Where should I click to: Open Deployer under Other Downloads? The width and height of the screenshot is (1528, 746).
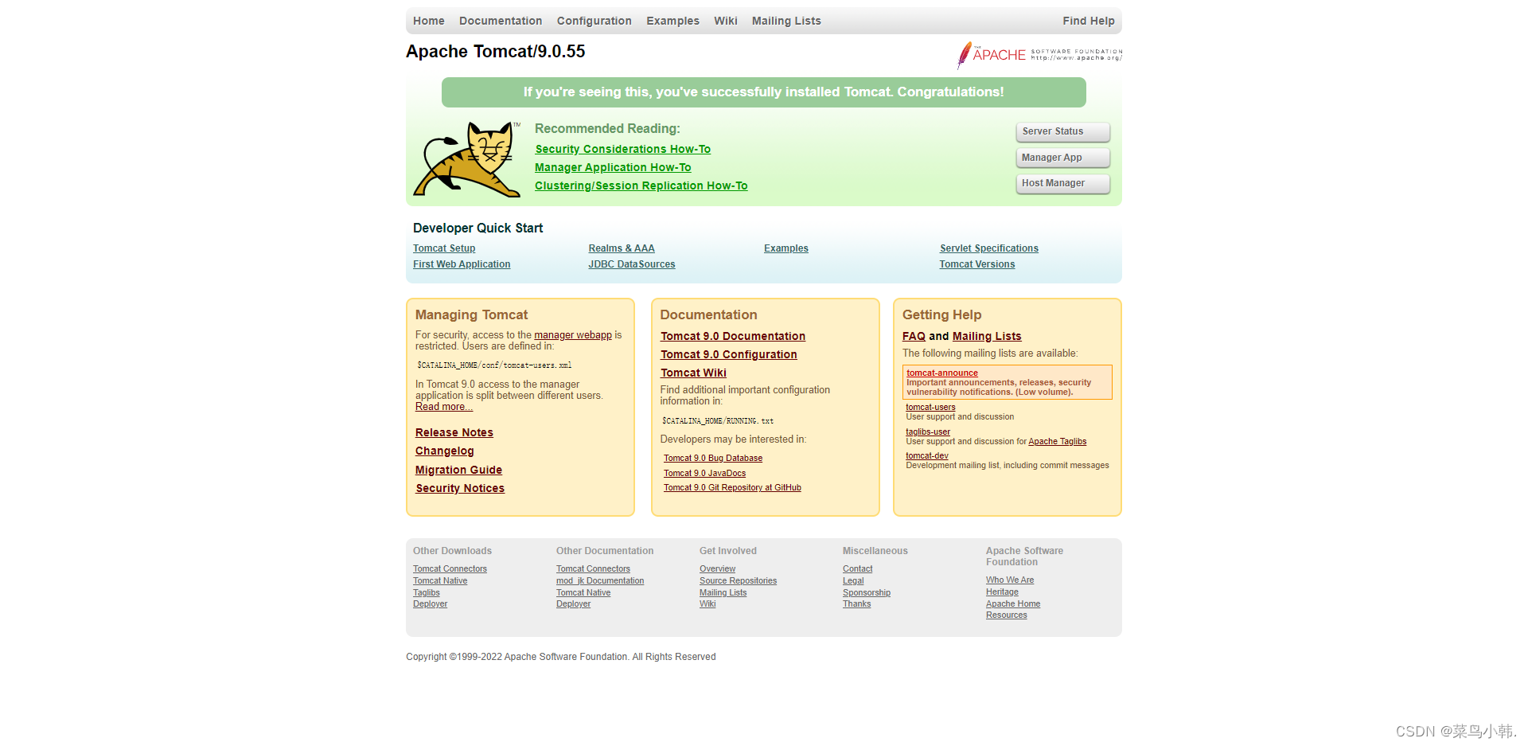(430, 604)
